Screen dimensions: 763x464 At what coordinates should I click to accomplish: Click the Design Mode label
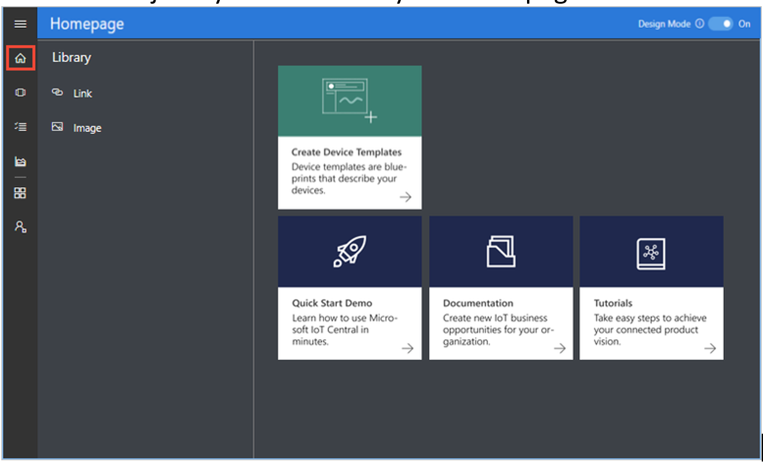click(664, 24)
